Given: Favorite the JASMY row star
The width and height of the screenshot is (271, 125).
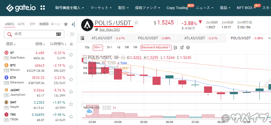Looking at the screenshot, I should coord(71,92).
